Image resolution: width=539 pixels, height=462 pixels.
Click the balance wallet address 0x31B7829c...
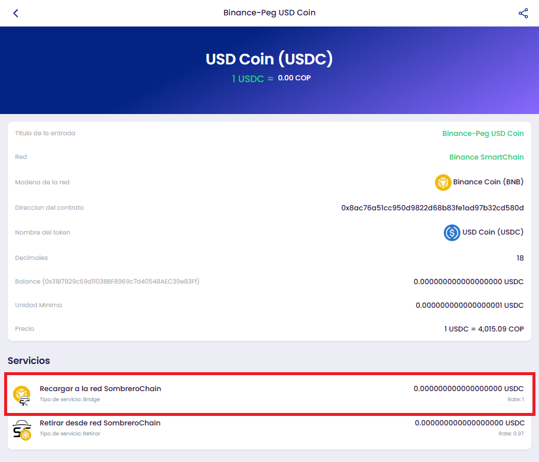[x=121, y=281]
